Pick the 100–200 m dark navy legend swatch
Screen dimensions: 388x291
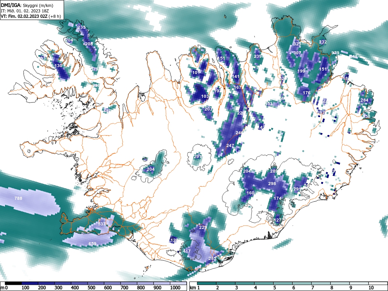point(30,283)
